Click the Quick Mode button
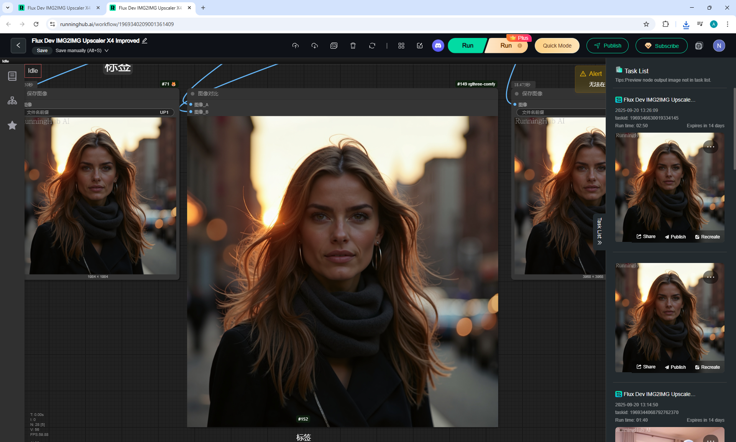 (x=557, y=46)
